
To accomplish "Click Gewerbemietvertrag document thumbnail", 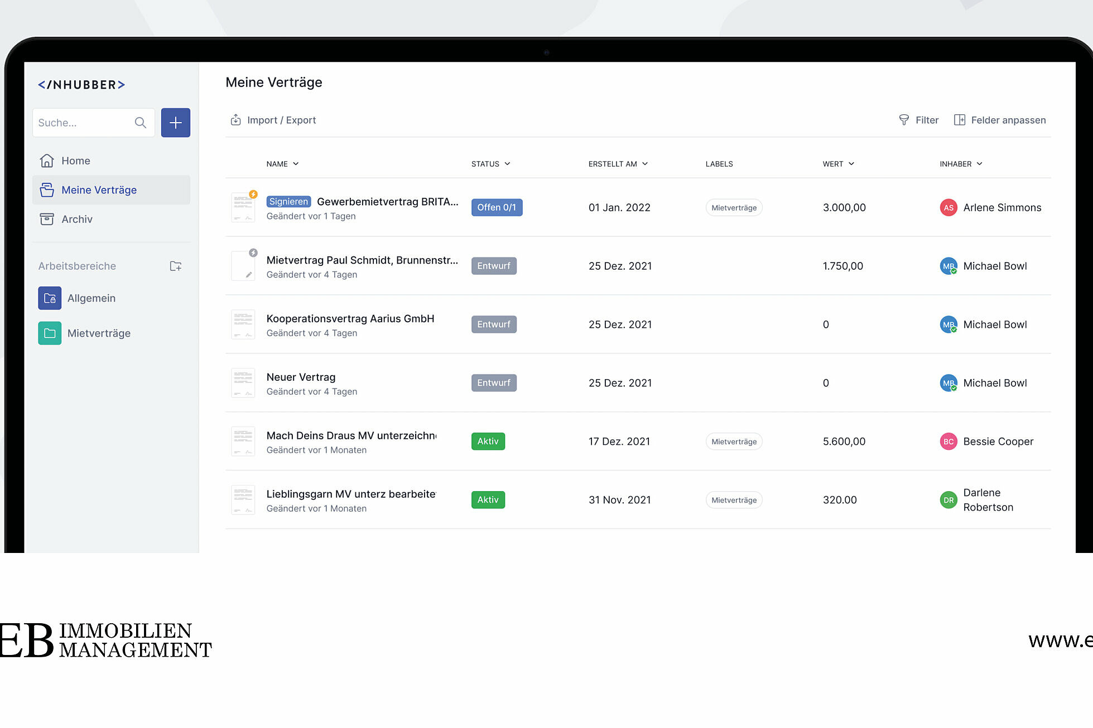I will 243,207.
